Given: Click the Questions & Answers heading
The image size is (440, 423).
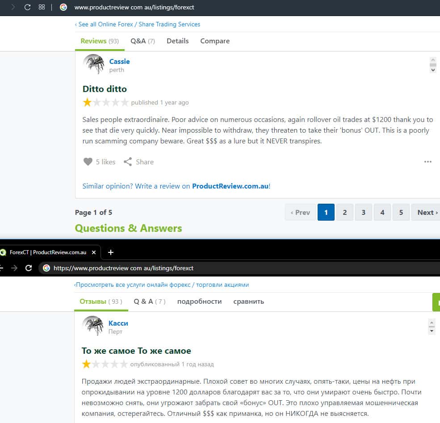Looking at the screenshot, I should click(x=128, y=228).
